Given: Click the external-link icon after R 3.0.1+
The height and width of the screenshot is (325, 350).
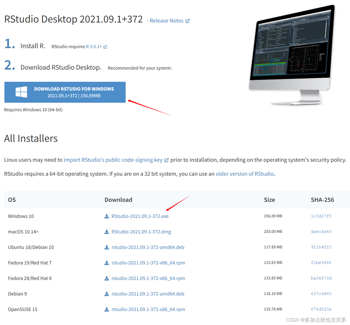Looking at the screenshot, I should 105,47.
